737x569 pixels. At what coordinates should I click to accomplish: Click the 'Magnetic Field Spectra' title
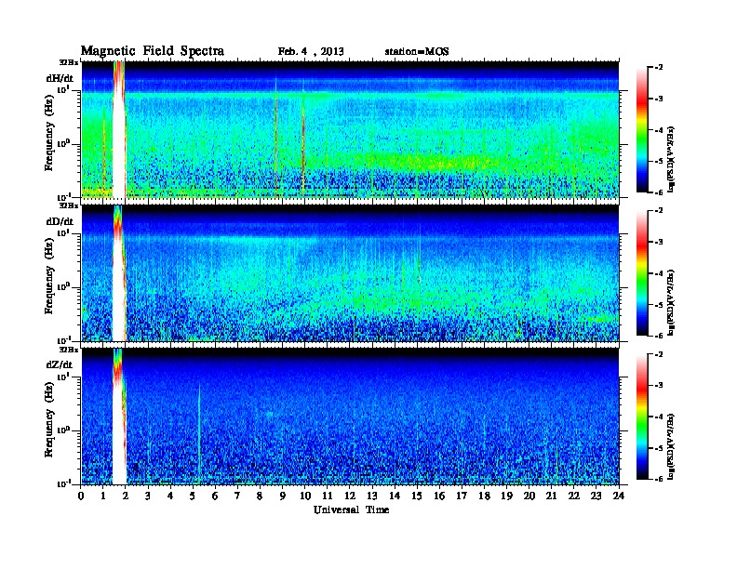(153, 51)
